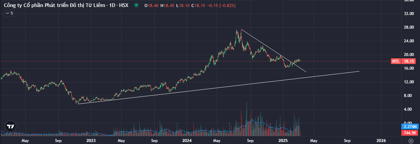Click the 2023 time axis label

coord(91,141)
